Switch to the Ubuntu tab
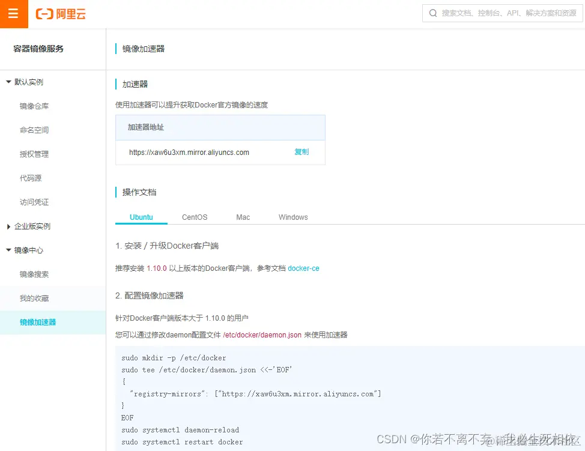This screenshot has height=451, width=585. pyautogui.click(x=141, y=217)
